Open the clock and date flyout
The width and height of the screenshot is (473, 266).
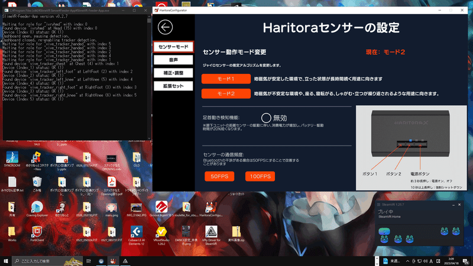coord(451,261)
